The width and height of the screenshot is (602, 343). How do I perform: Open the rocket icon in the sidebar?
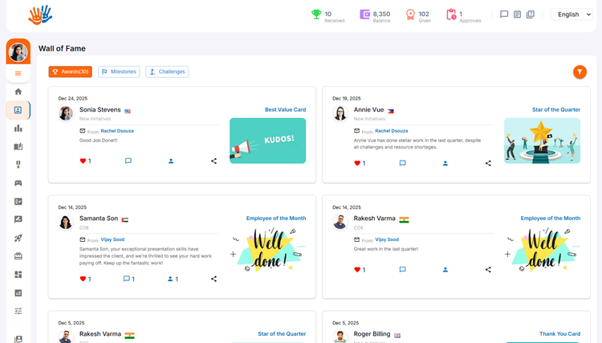point(18,238)
